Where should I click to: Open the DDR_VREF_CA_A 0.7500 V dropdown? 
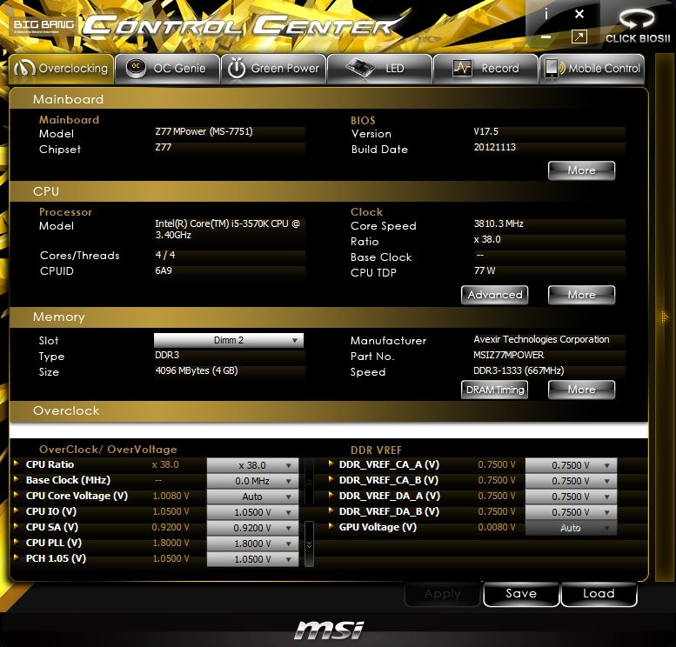pyautogui.click(x=571, y=465)
